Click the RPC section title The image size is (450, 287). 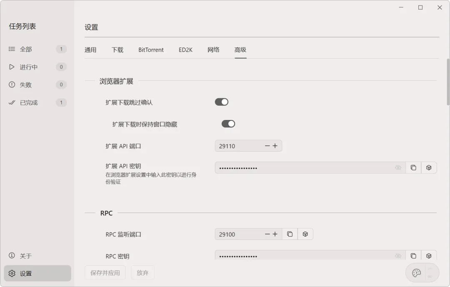(106, 213)
